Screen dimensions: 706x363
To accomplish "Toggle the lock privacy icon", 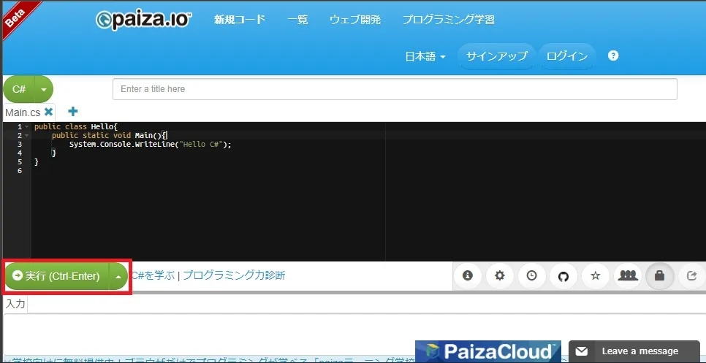I will pos(660,275).
